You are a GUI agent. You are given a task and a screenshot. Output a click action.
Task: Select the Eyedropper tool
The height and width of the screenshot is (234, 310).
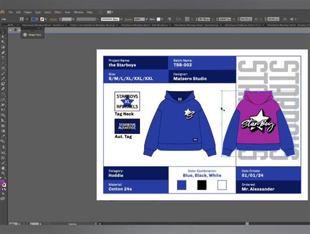click(x=3, y=136)
